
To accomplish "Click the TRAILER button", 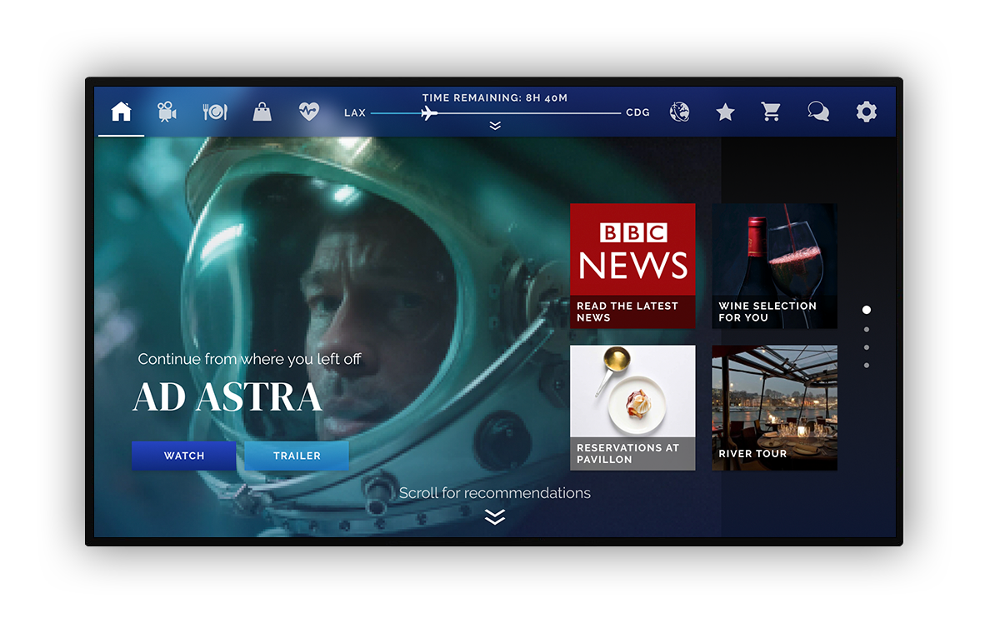I will click(x=297, y=456).
